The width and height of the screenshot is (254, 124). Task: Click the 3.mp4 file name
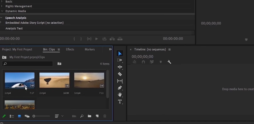(77, 93)
